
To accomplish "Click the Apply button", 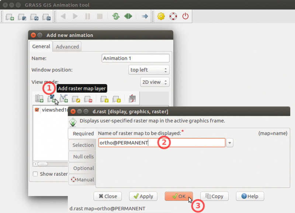I will [143, 196].
